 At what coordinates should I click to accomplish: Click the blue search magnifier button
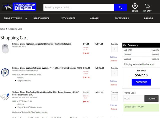pyautogui.click(x=120, y=7)
